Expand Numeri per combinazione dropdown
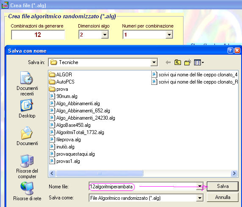Viewport: 242px width, 207px height. (169, 34)
